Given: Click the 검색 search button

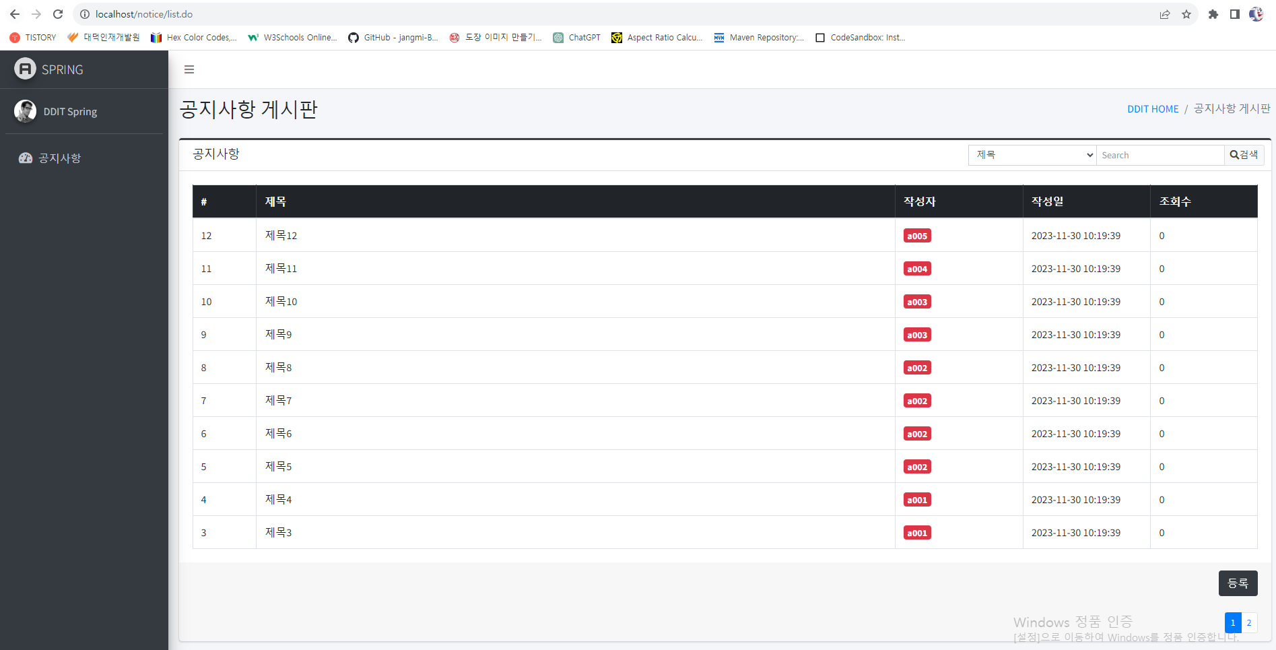Looking at the screenshot, I should pyautogui.click(x=1244, y=155).
